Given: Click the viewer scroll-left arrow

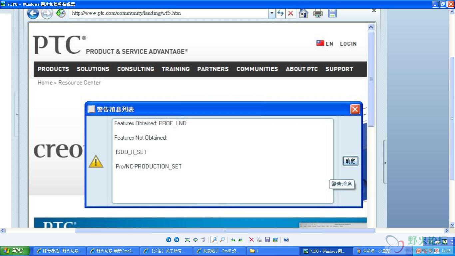Looking at the screenshot, I should (3, 230).
